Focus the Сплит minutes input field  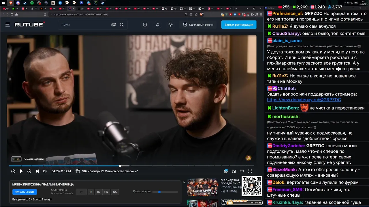click(x=81, y=192)
